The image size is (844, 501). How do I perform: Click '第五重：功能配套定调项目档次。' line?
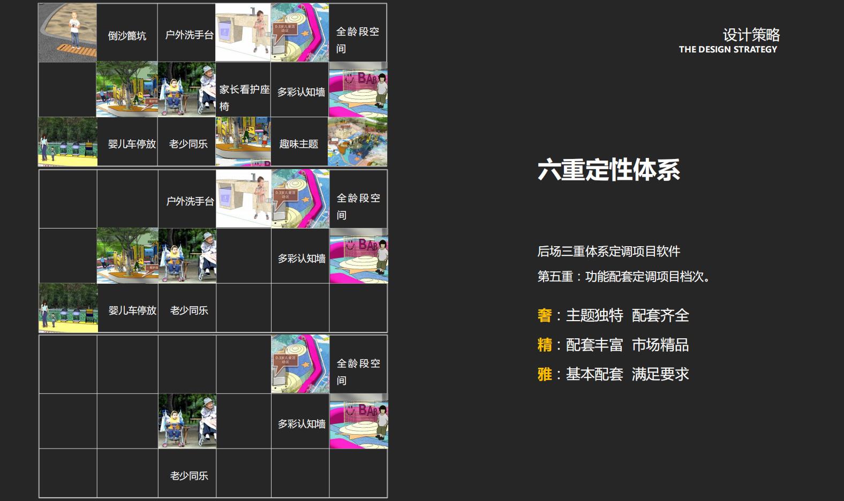pyautogui.click(x=624, y=277)
